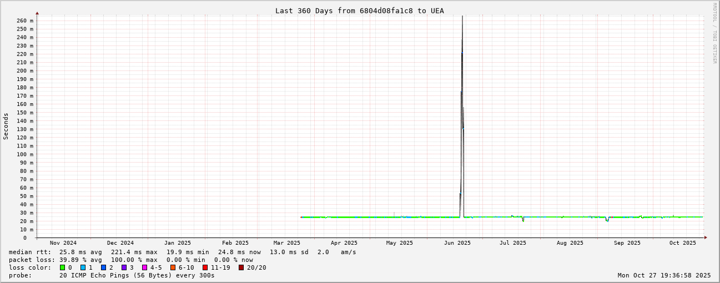The image size is (720, 283).
Task: Select the dark red 20/20 loss swatch
Action: 241,267
